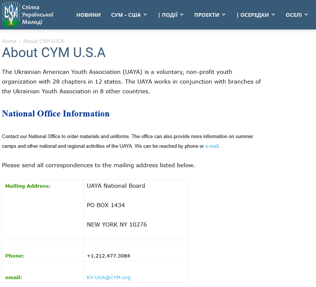
Task: Select the ПОДІЇ menu label
Action: pos(168,15)
